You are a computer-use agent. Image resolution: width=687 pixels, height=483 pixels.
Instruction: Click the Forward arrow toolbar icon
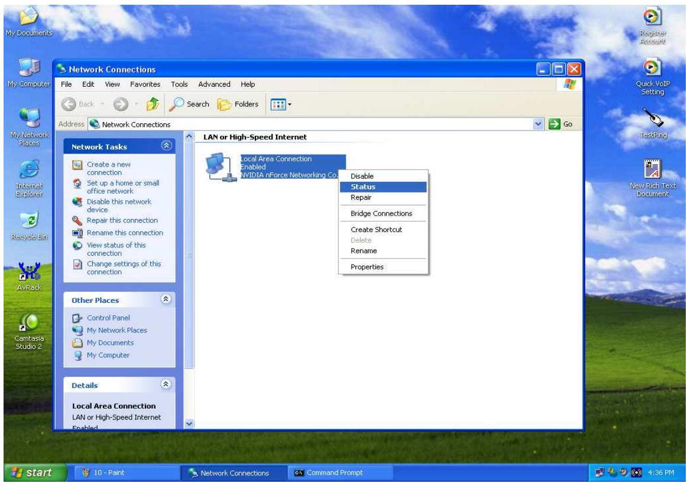coord(121,104)
